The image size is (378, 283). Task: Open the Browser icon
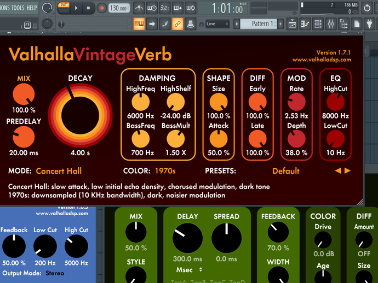coord(344,24)
